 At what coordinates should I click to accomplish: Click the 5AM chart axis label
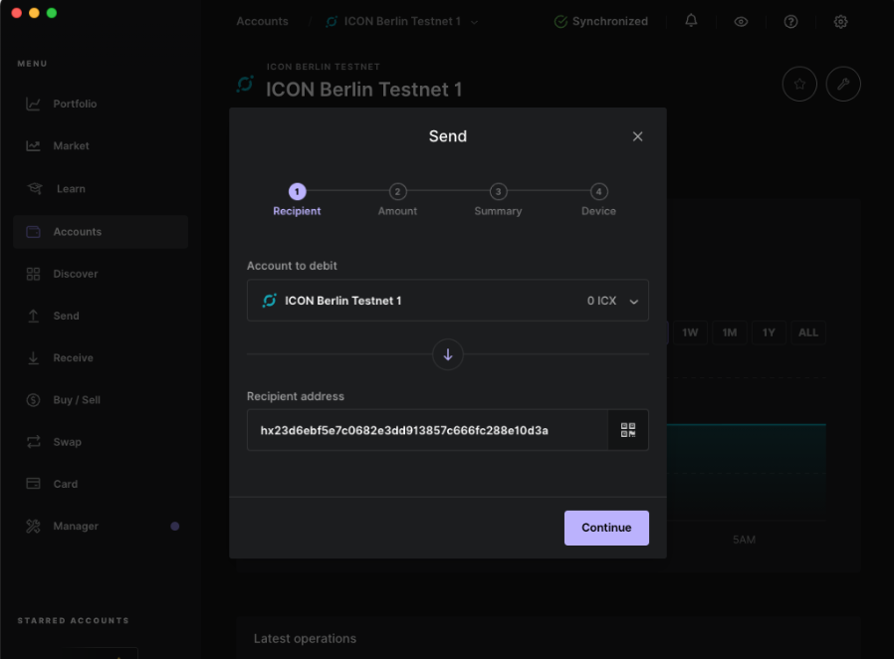click(x=744, y=540)
